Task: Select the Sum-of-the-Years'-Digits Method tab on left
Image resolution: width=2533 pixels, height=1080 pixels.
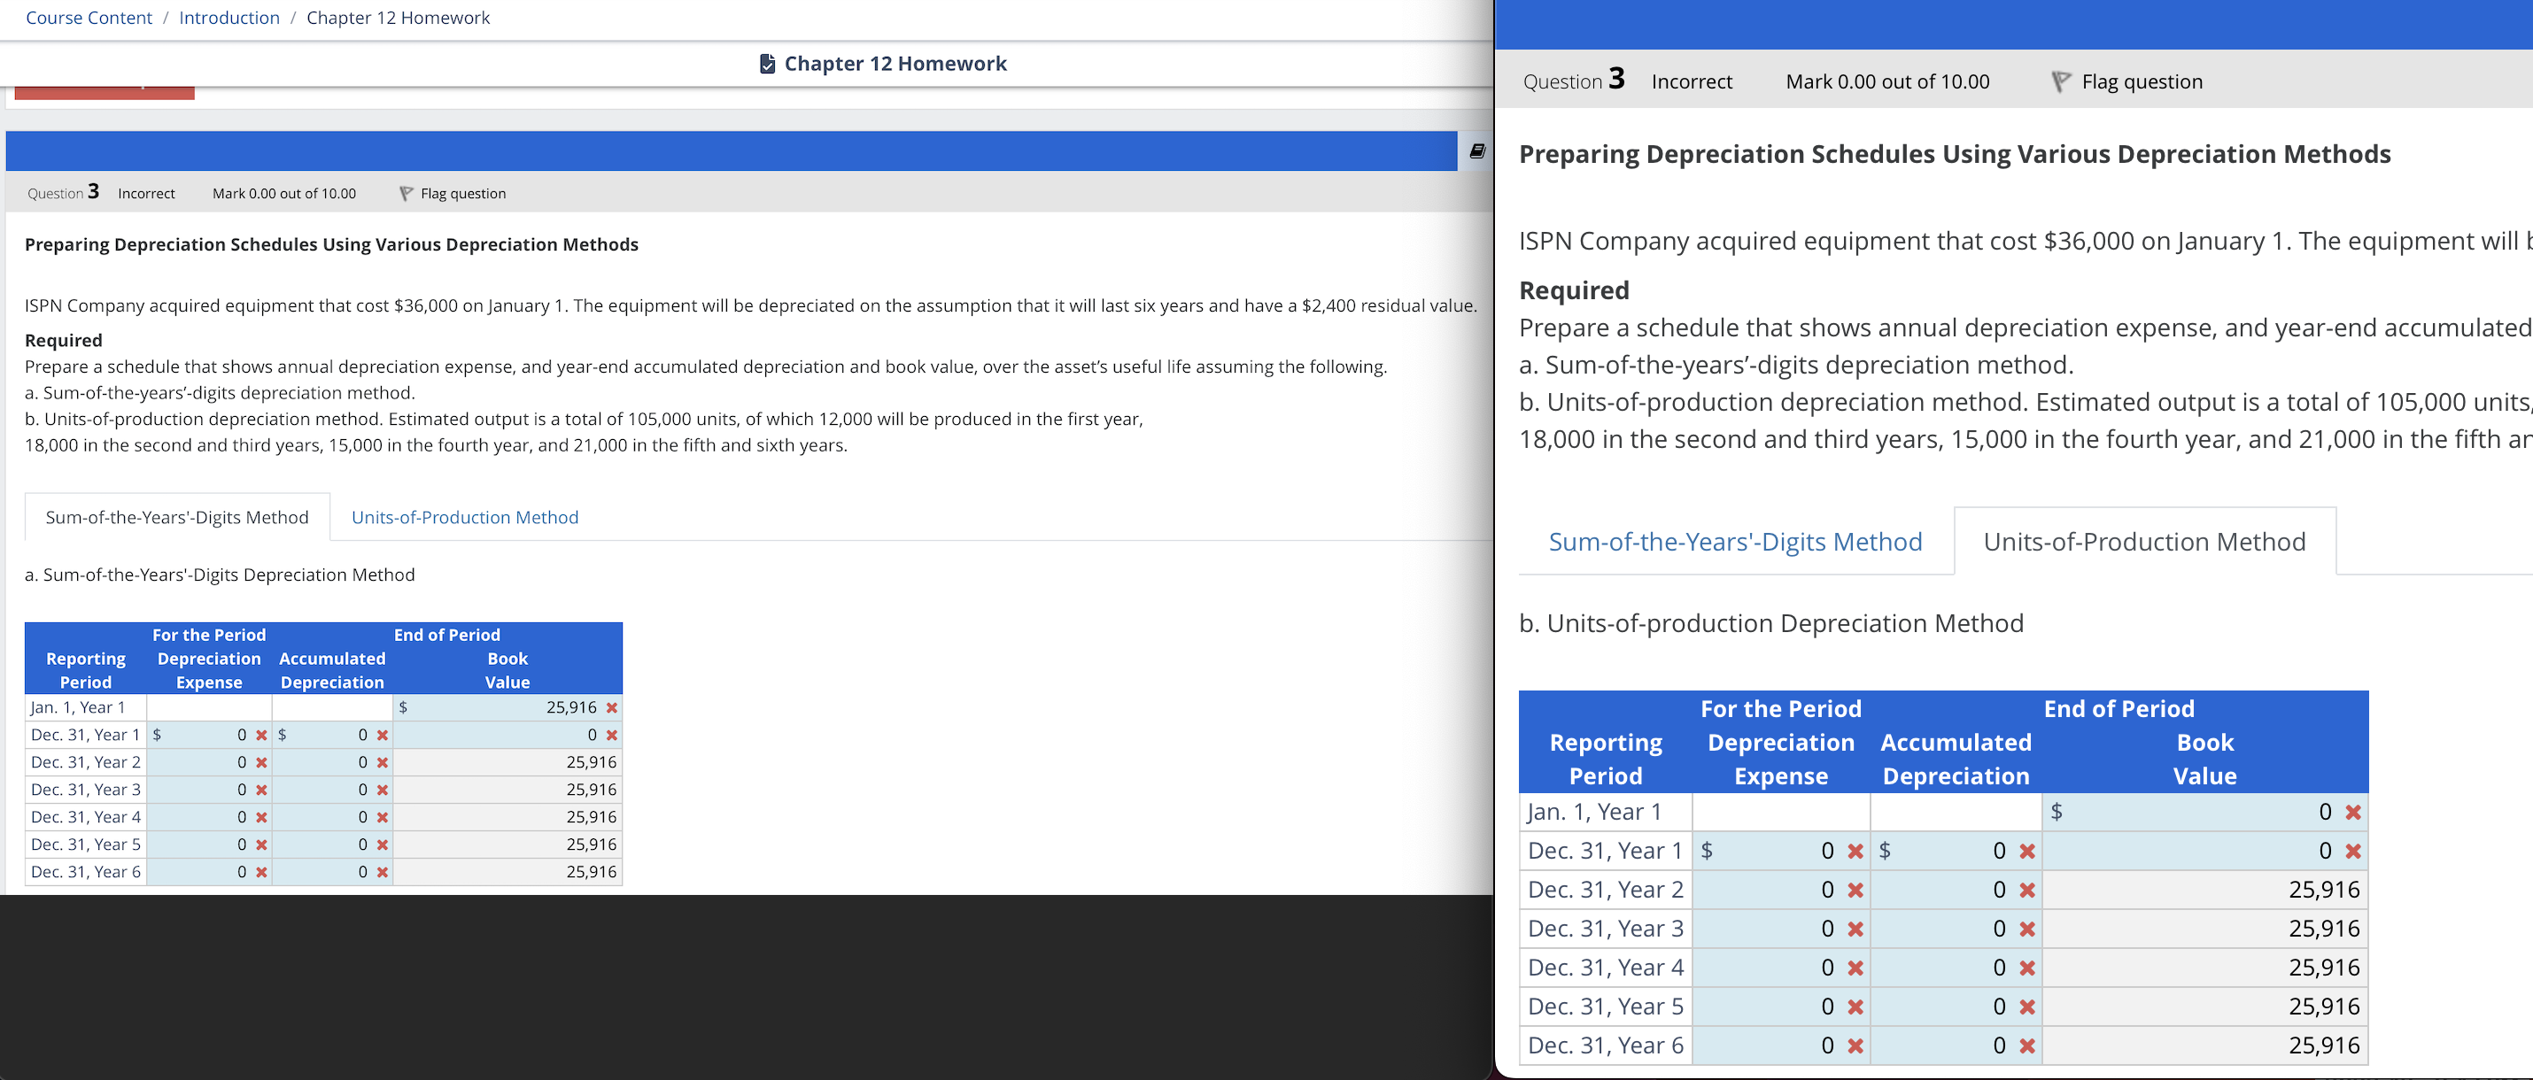Action: (x=177, y=517)
